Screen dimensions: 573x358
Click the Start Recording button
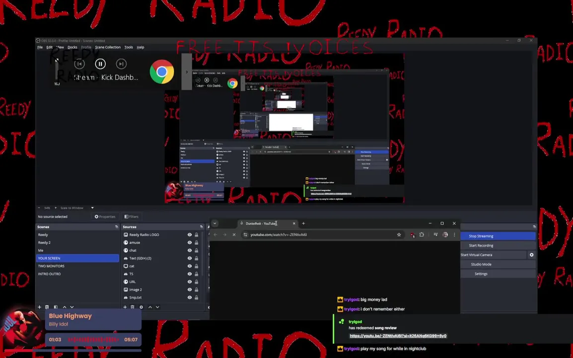click(498, 246)
